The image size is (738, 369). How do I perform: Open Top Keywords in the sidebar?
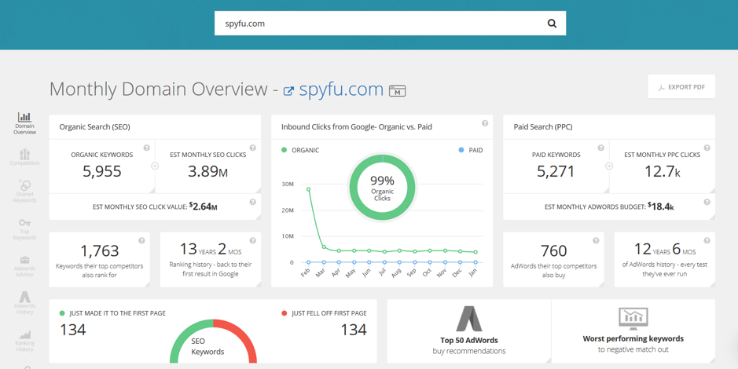(24, 229)
